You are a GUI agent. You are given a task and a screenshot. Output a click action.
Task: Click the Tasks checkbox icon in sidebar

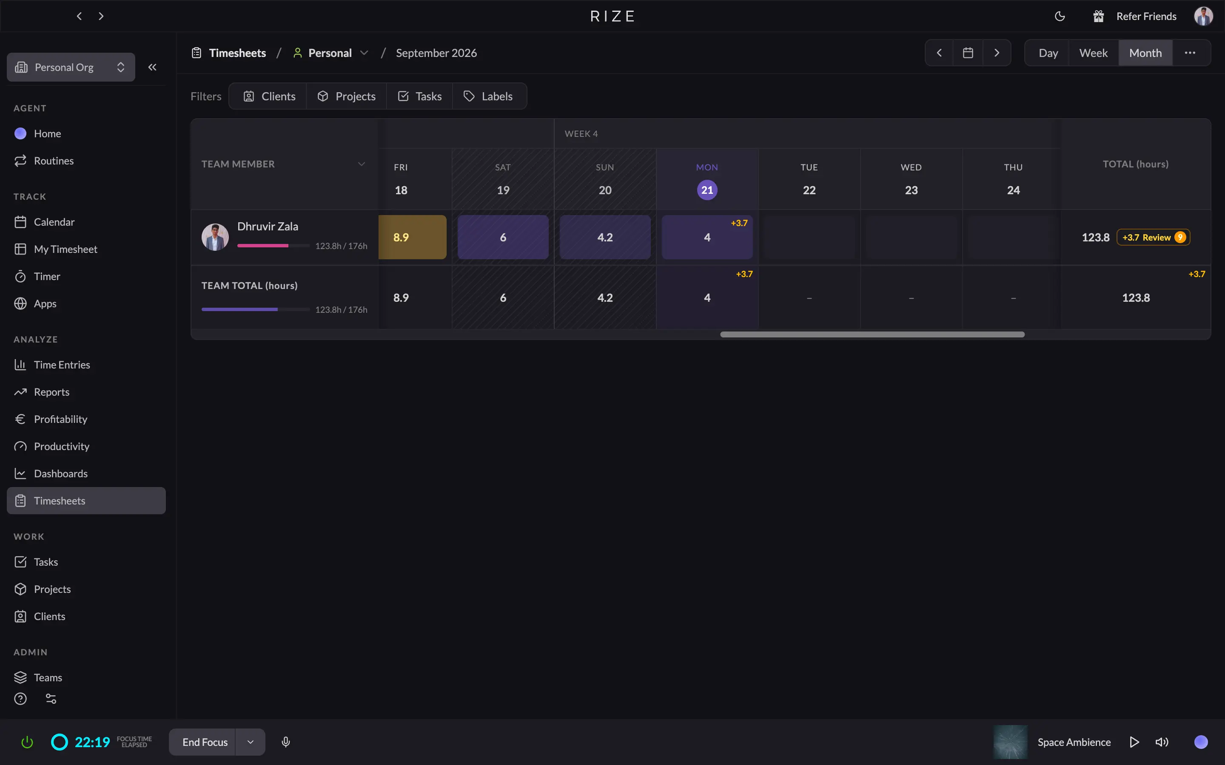coord(20,562)
